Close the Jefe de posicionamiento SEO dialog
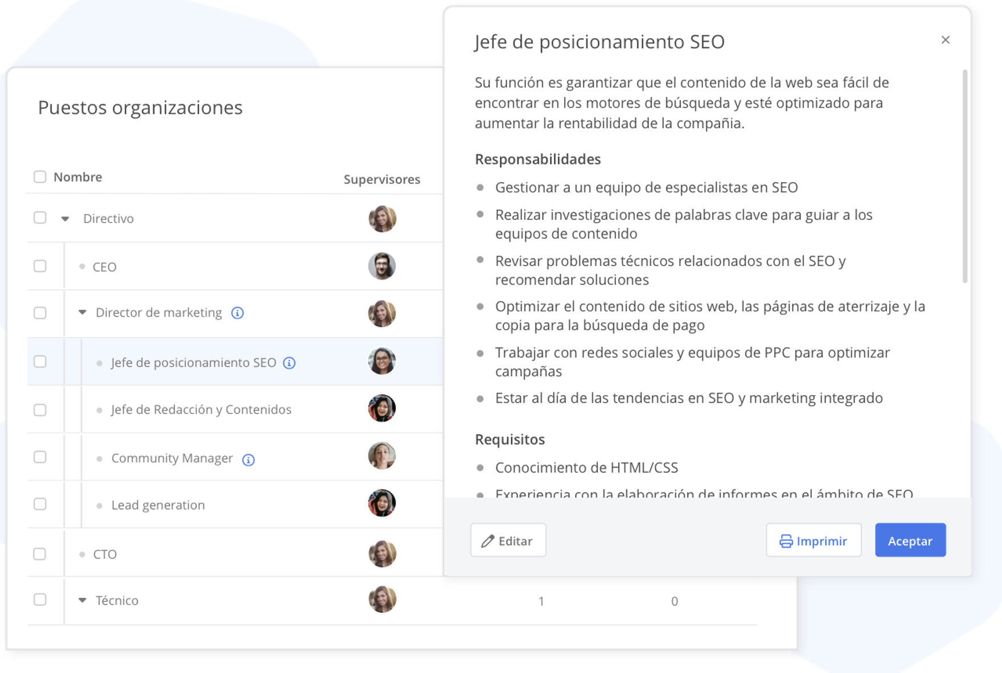Image resolution: width=1002 pixels, height=673 pixels. 945,40
